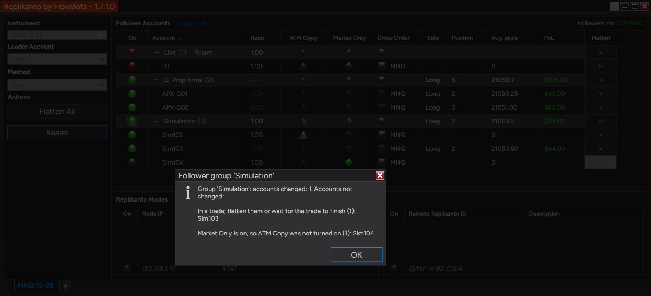Click OK in the Simulation group dialog
Image resolution: width=651 pixels, height=296 pixels.
click(x=356, y=255)
